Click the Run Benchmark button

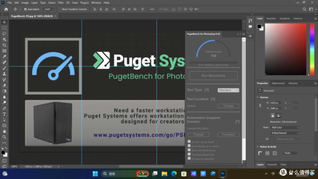(x=213, y=76)
